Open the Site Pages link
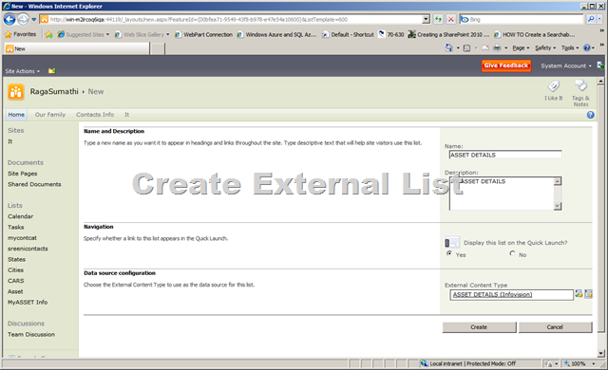This screenshot has height=370, width=608. click(22, 174)
